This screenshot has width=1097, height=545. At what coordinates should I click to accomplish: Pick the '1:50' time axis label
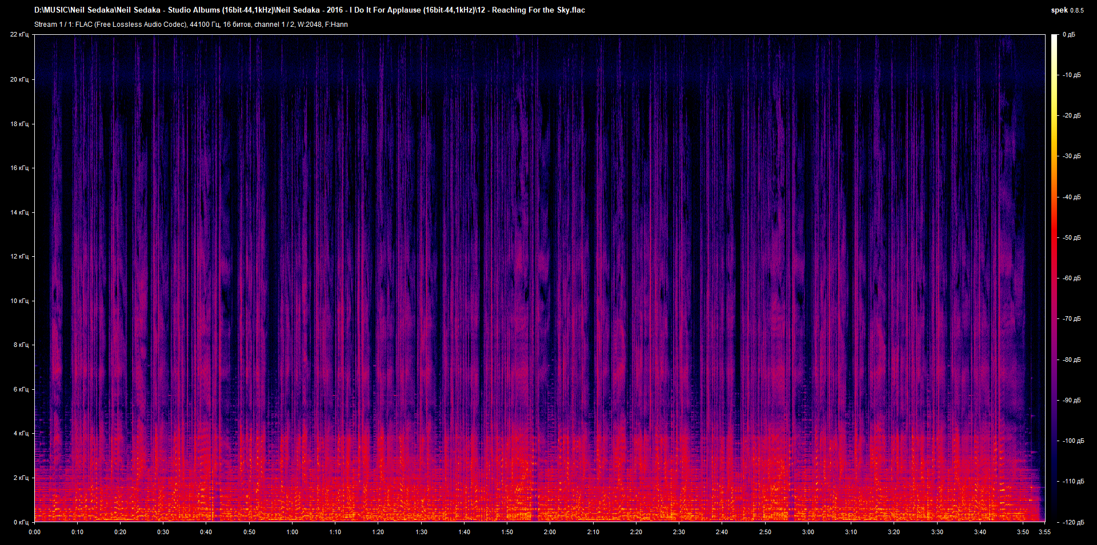click(x=507, y=532)
